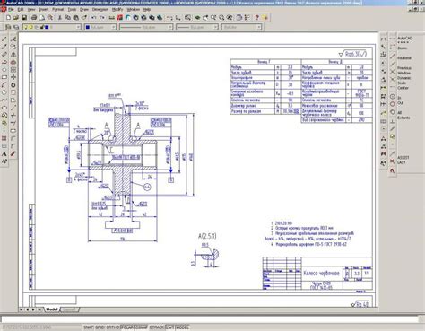Select the Circle draw tool
Viewport: 425px width, 331px height.
4,92
